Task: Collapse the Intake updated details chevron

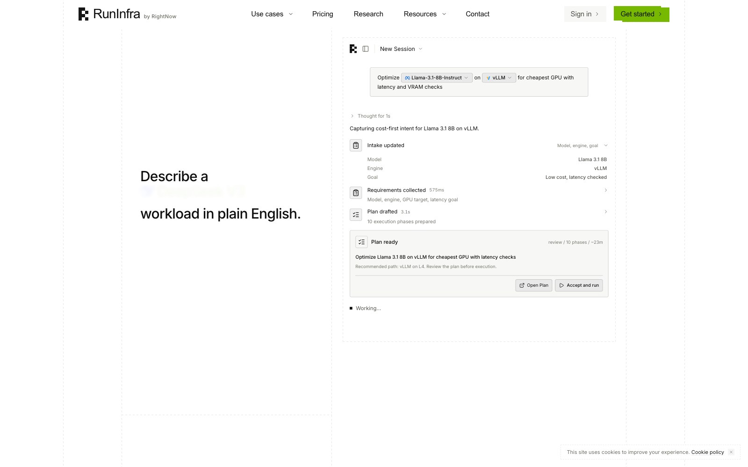Action: tap(606, 145)
